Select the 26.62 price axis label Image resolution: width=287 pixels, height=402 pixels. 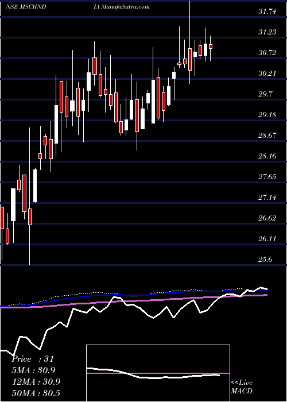pyautogui.click(x=267, y=218)
